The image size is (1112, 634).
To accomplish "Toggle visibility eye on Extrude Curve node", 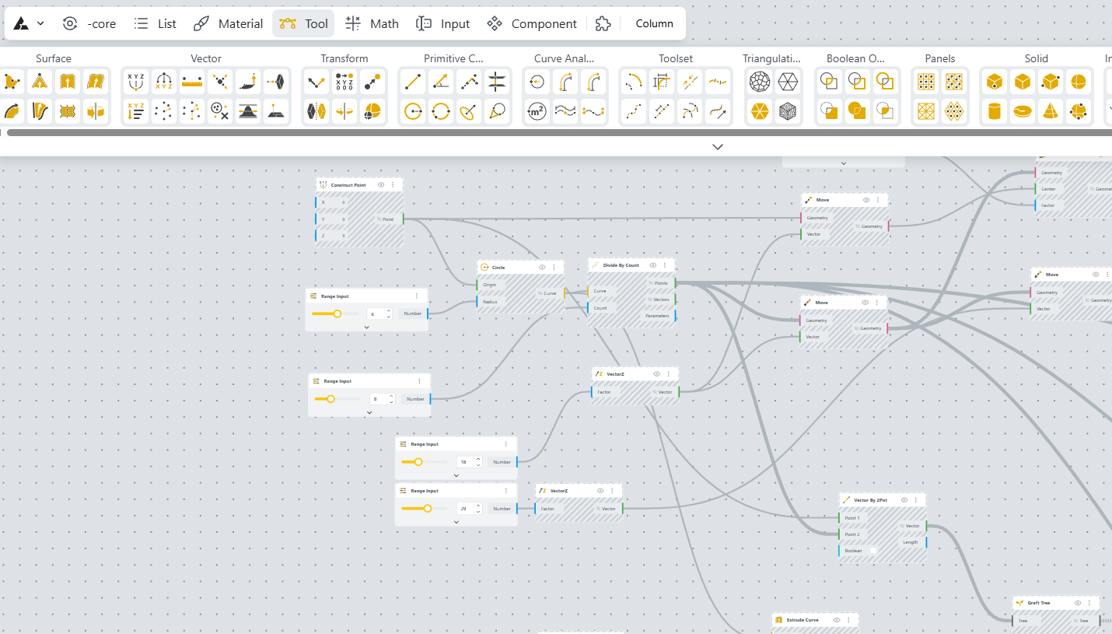I will [x=837, y=620].
